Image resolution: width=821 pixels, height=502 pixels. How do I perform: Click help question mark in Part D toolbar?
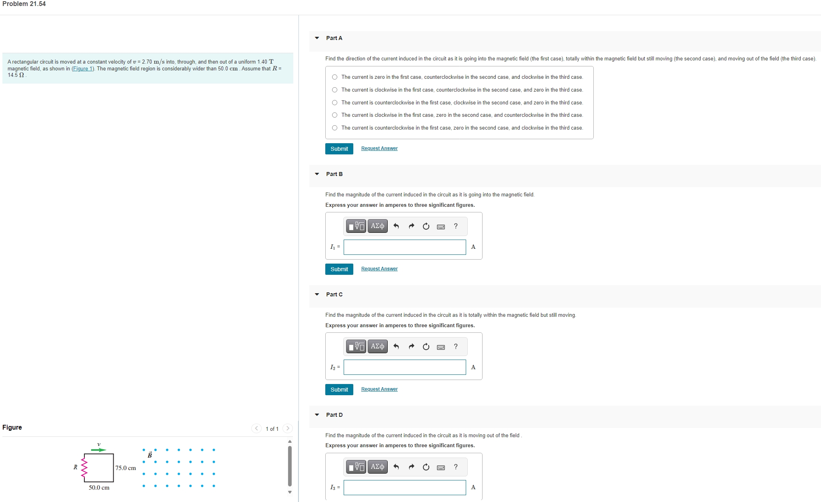tap(456, 467)
